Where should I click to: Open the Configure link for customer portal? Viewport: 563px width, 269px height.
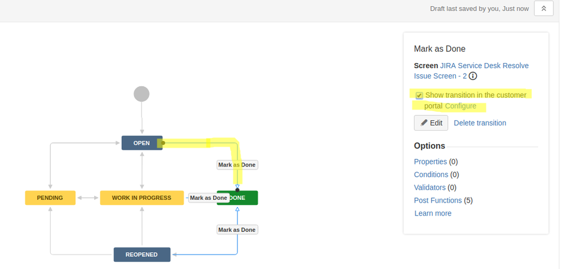[x=460, y=106]
